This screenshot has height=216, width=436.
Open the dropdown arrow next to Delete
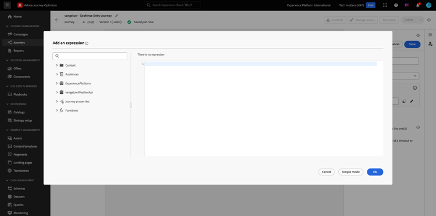click(420, 20)
